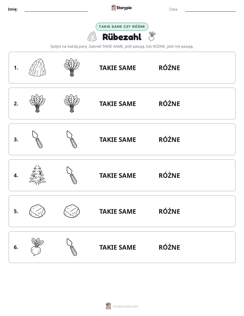Click the rock icon beside the Rübezahl title
The image size is (244, 316).
coord(92,37)
